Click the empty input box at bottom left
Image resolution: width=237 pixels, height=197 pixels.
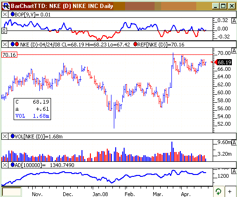click(x=12, y=192)
